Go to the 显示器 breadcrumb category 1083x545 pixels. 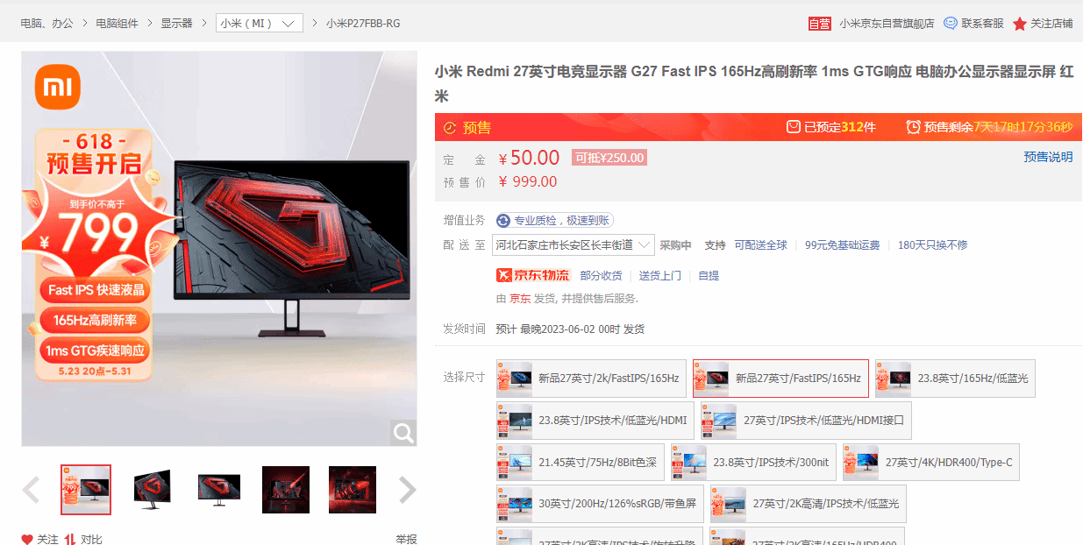pos(176,24)
